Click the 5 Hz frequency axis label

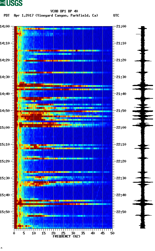(x=24, y=233)
